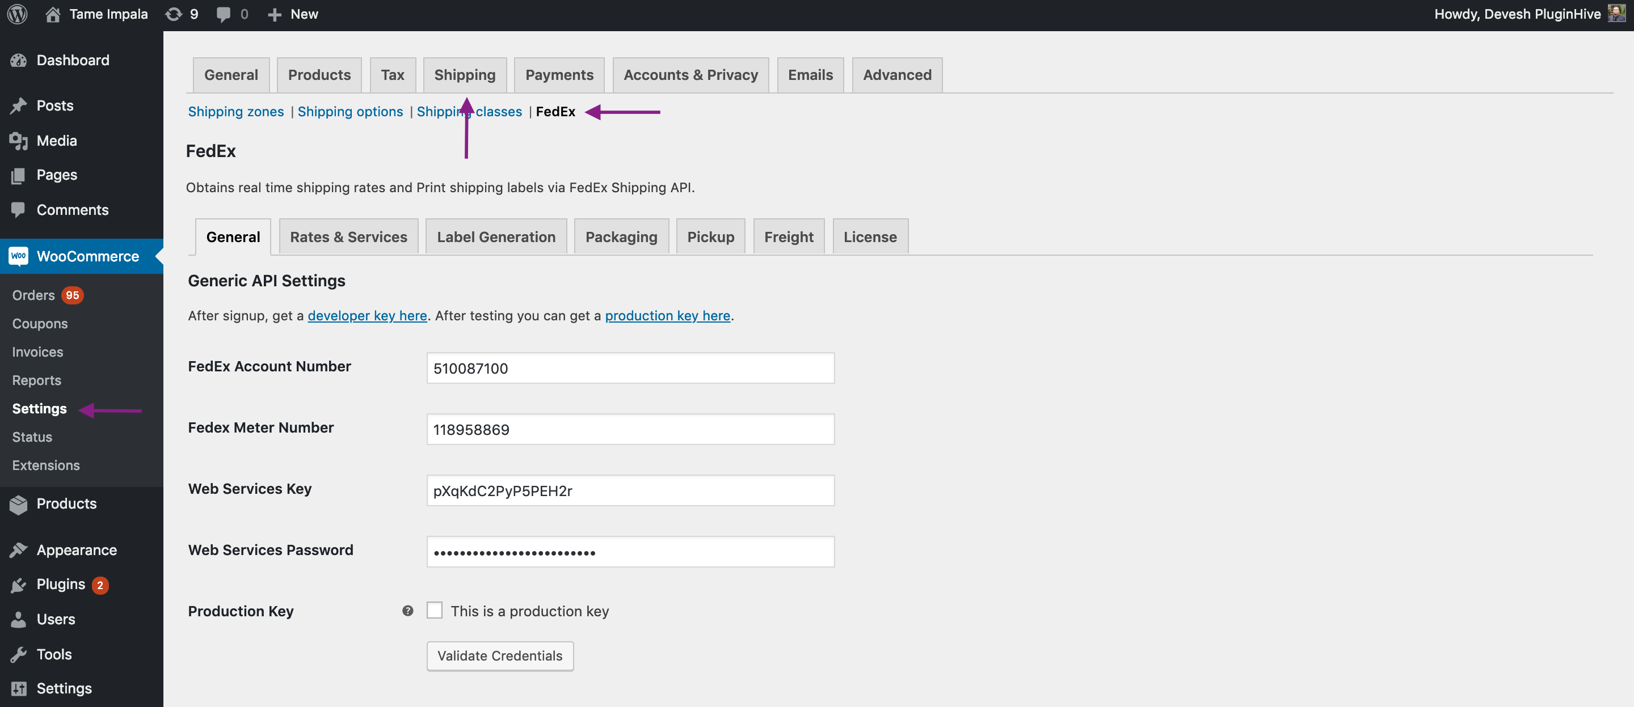Click the Appearance sidebar icon
1634x707 pixels.
[21, 549]
